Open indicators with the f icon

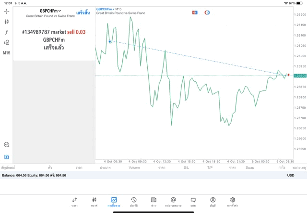[6, 32]
